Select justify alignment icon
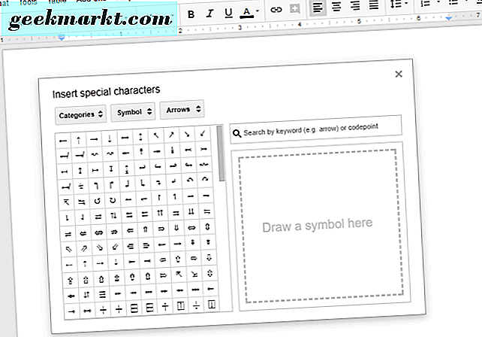Viewport: 482px width, 337px height. 374,9
